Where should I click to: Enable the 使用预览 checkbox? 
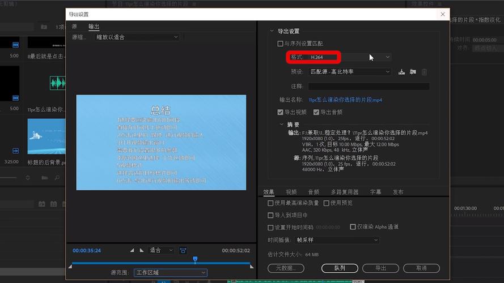pos(326,203)
